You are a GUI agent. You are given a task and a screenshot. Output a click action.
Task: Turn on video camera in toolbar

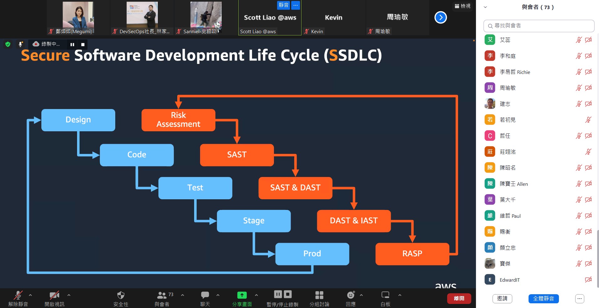[x=54, y=295]
